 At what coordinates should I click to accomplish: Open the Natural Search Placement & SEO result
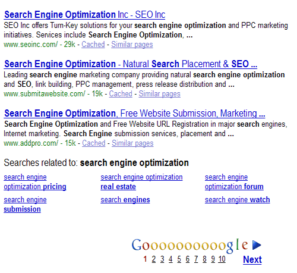pos(131,64)
